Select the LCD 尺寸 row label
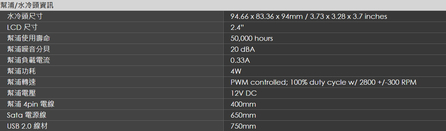Viewport: 446px width, 131px height. 22,28
